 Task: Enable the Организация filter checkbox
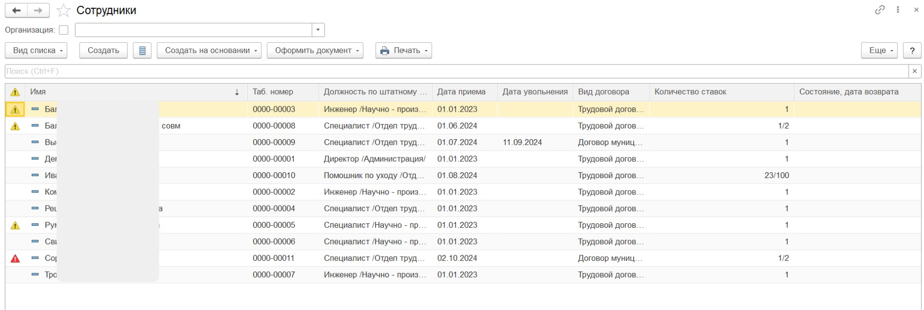click(x=64, y=30)
